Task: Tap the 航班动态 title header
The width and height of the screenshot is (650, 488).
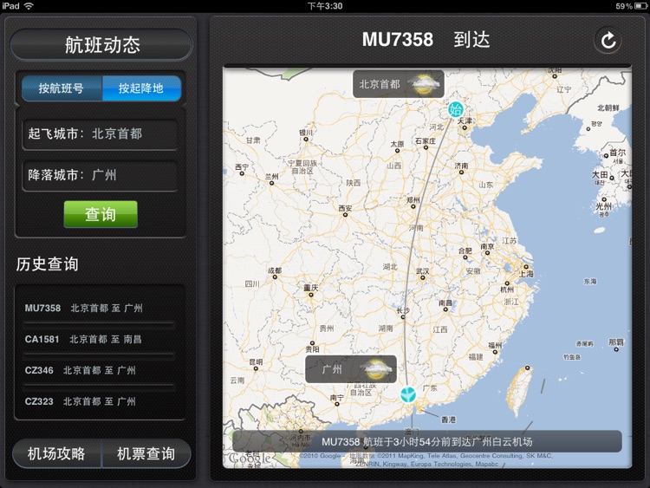Action: [x=102, y=44]
